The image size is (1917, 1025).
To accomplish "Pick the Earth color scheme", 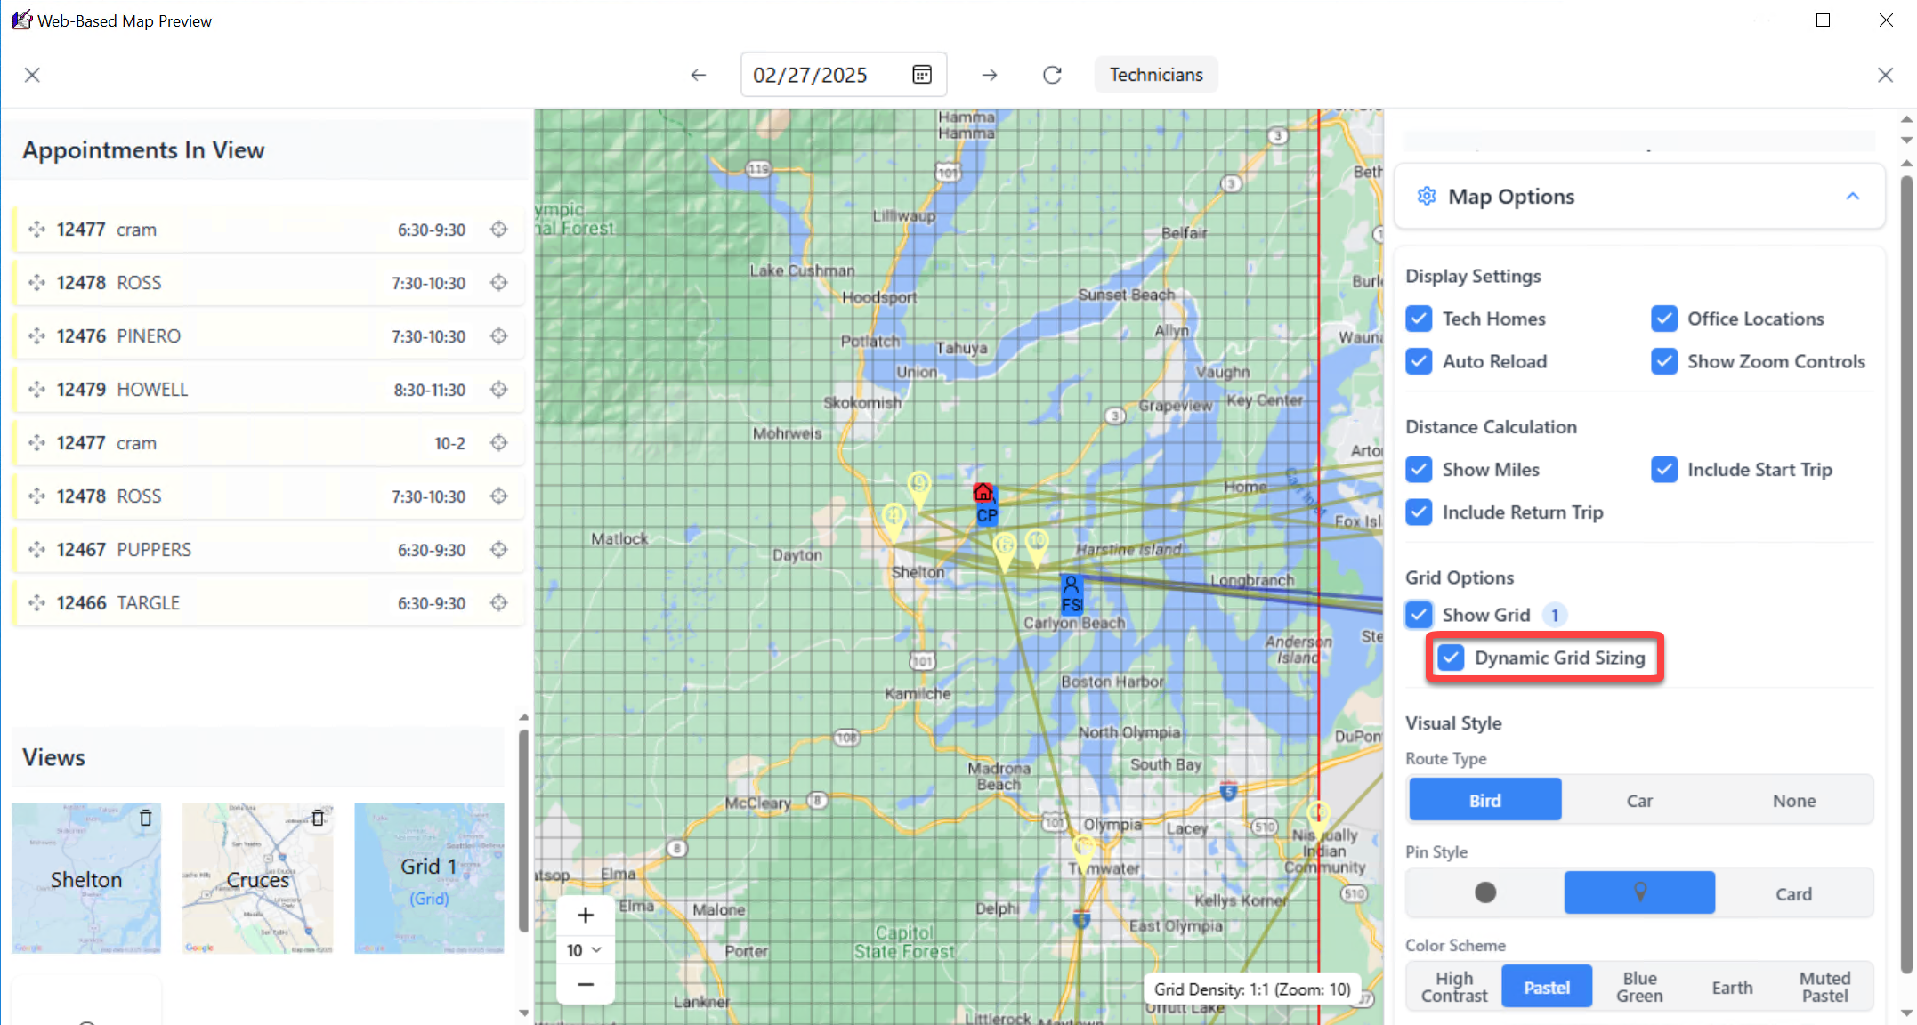I will 1732,987.
